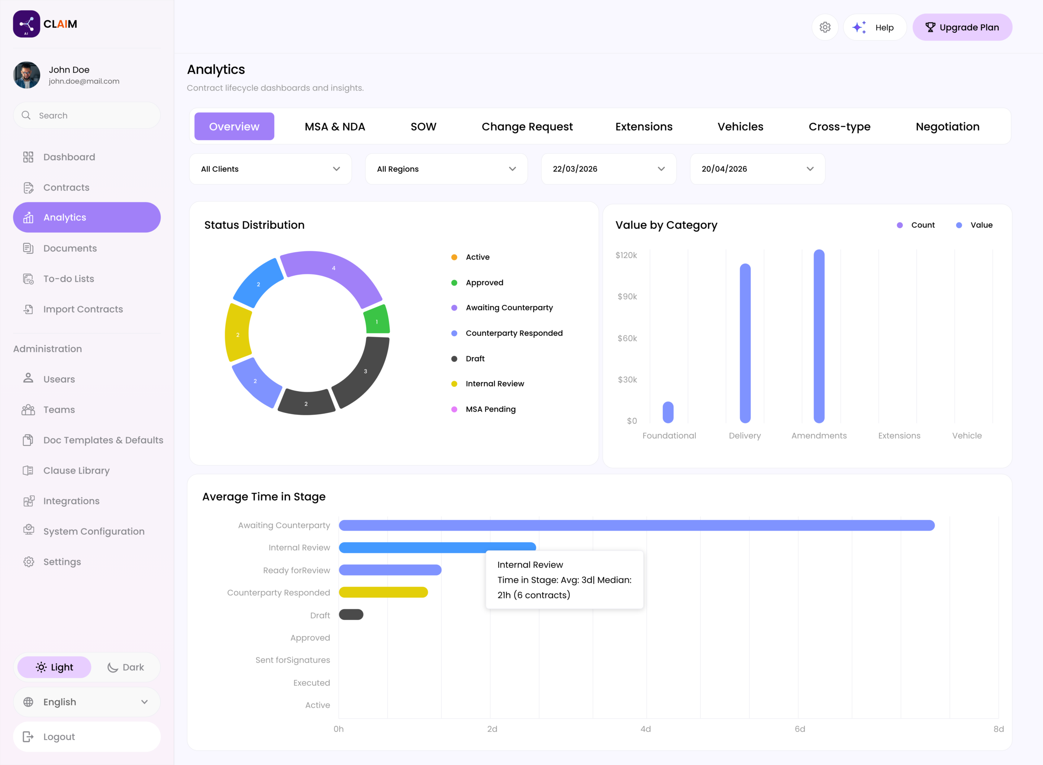Open the Extensions tab
The width and height of the screenshot is (1043, 765).
click(644, 126)
